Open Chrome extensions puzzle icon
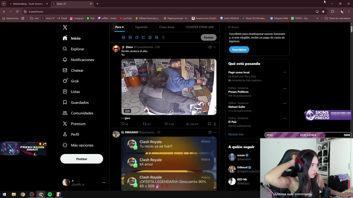Screen dimensions: 353x198 click(x=332, y=12)
